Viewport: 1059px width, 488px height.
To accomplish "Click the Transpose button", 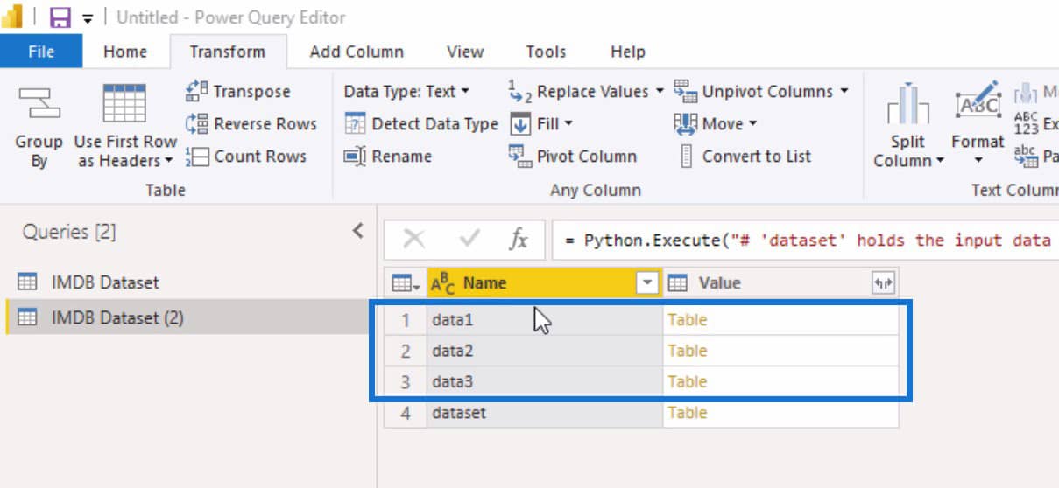I will [x=237, y=91].
